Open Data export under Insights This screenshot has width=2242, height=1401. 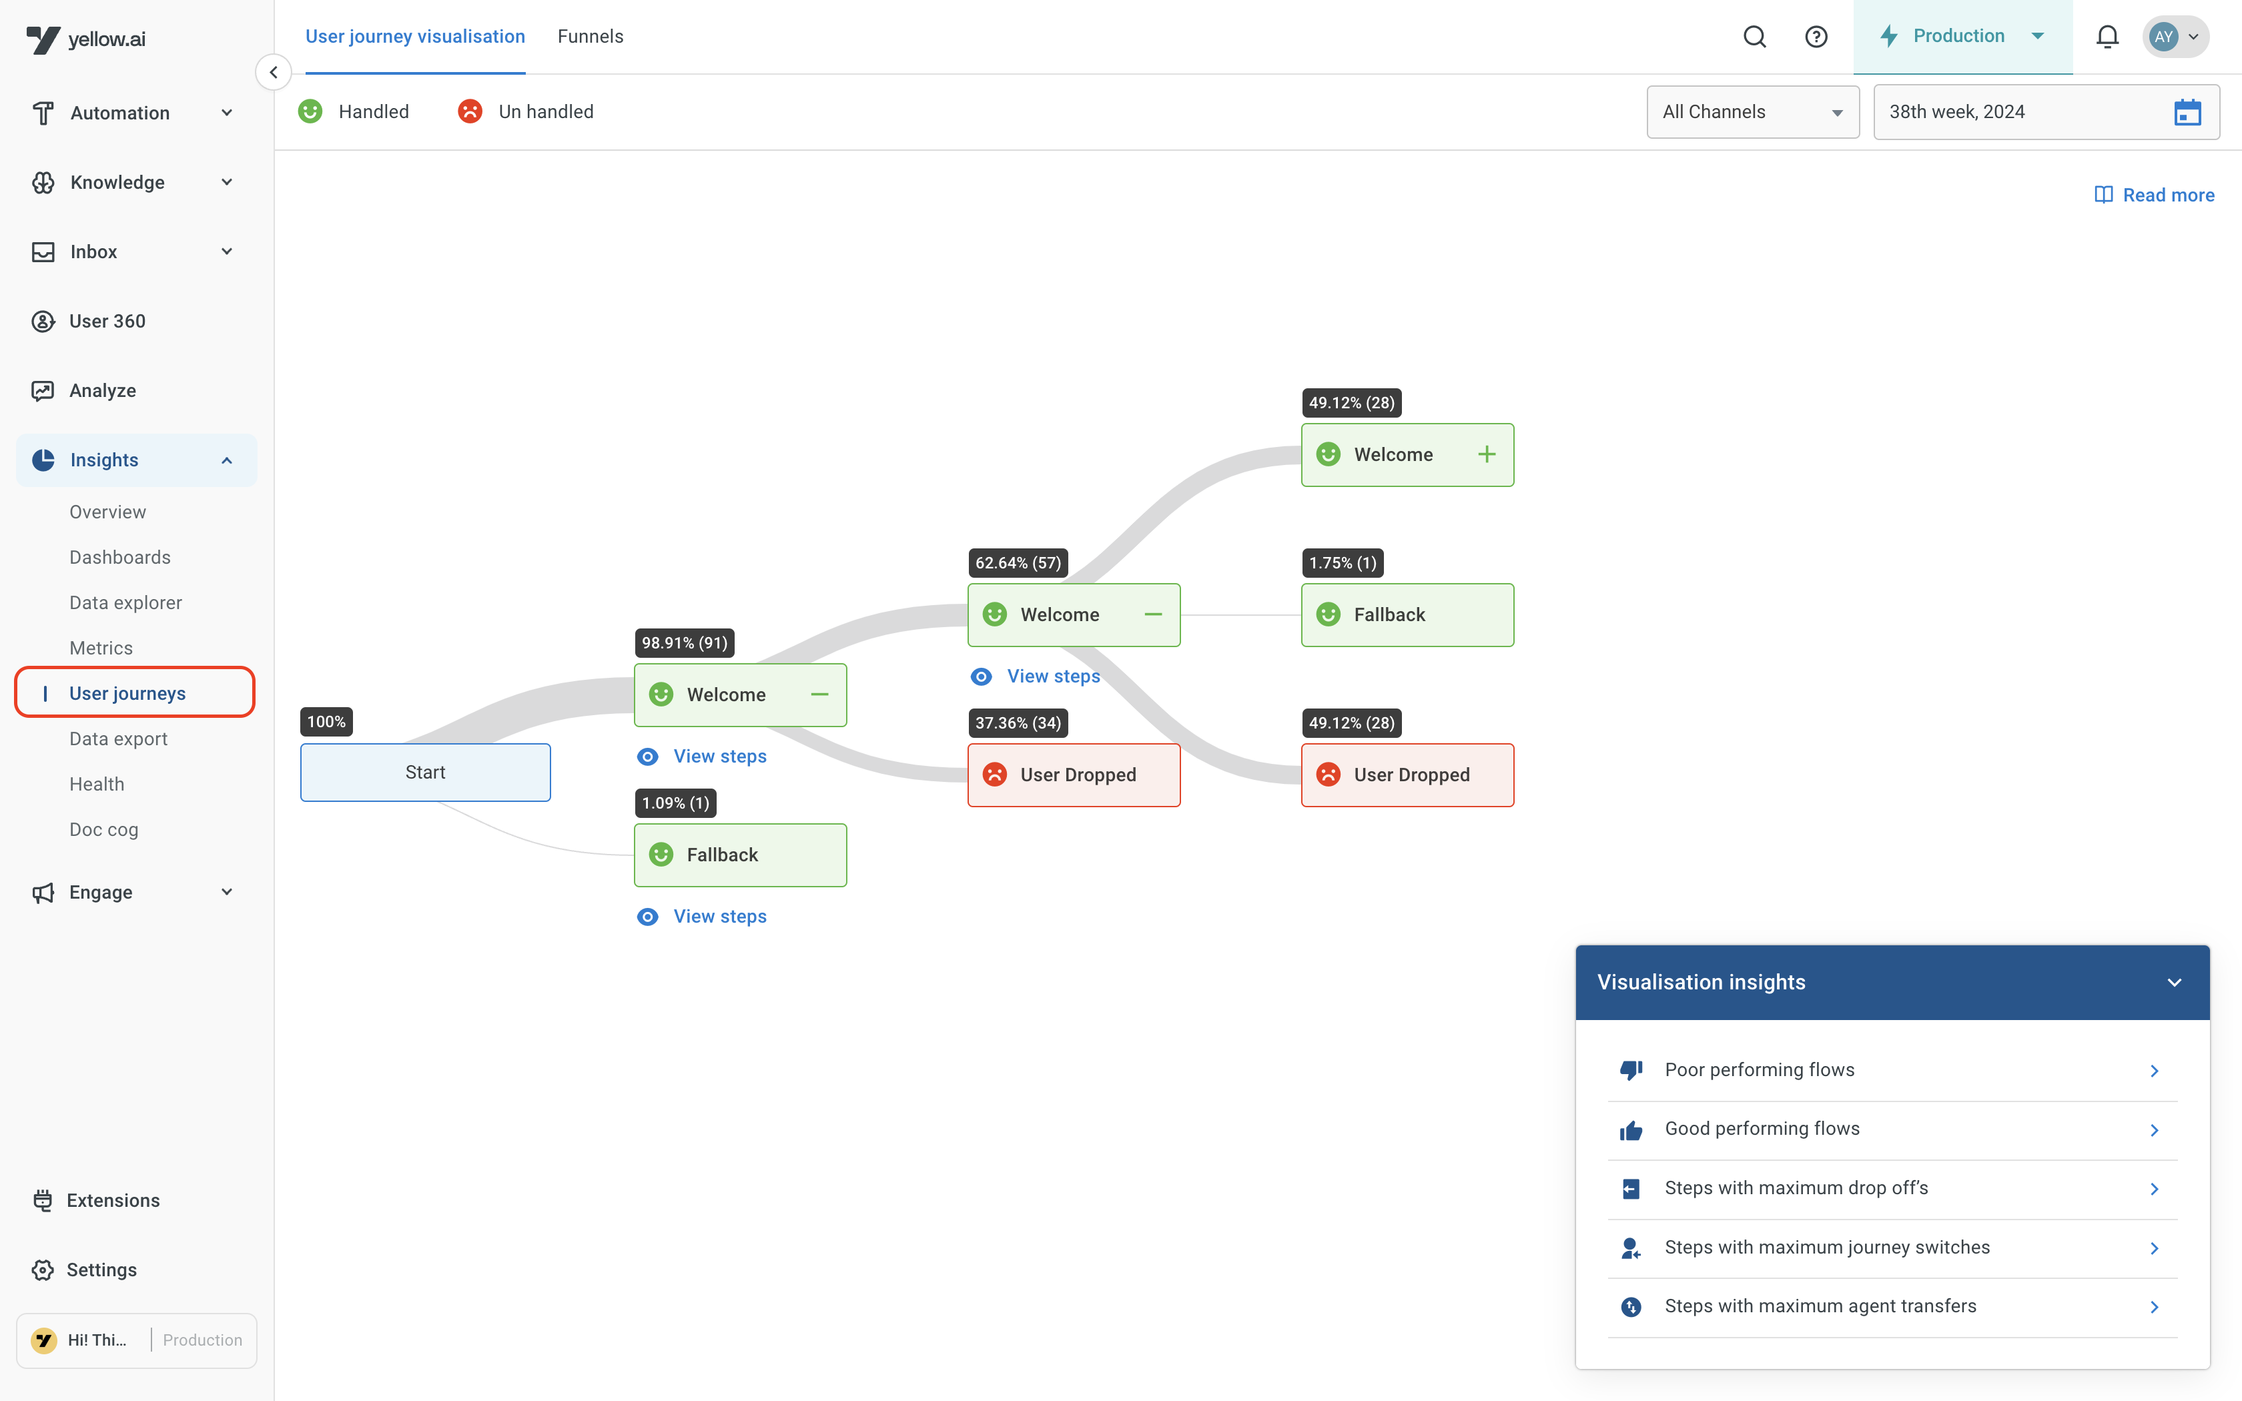(117, 739)
